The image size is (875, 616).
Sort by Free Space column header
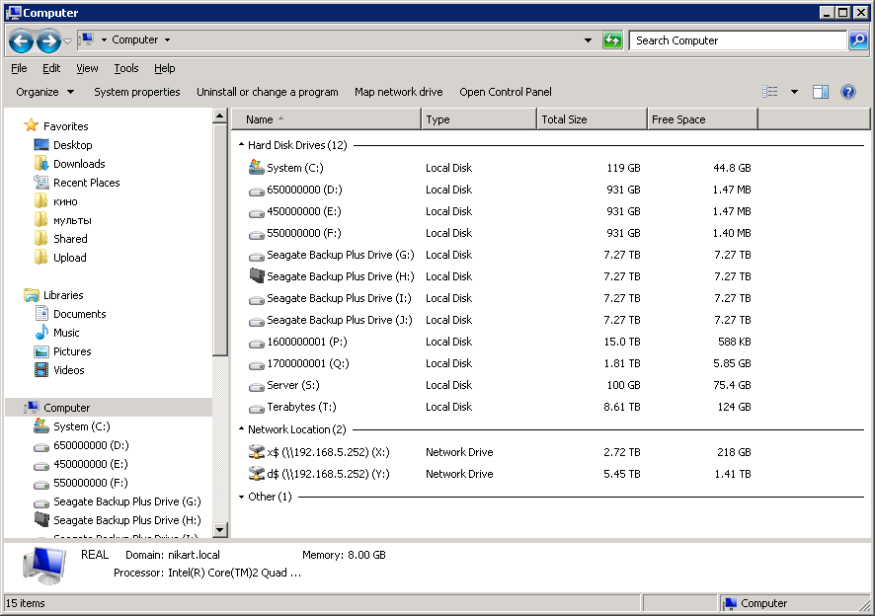click(701, 119)
